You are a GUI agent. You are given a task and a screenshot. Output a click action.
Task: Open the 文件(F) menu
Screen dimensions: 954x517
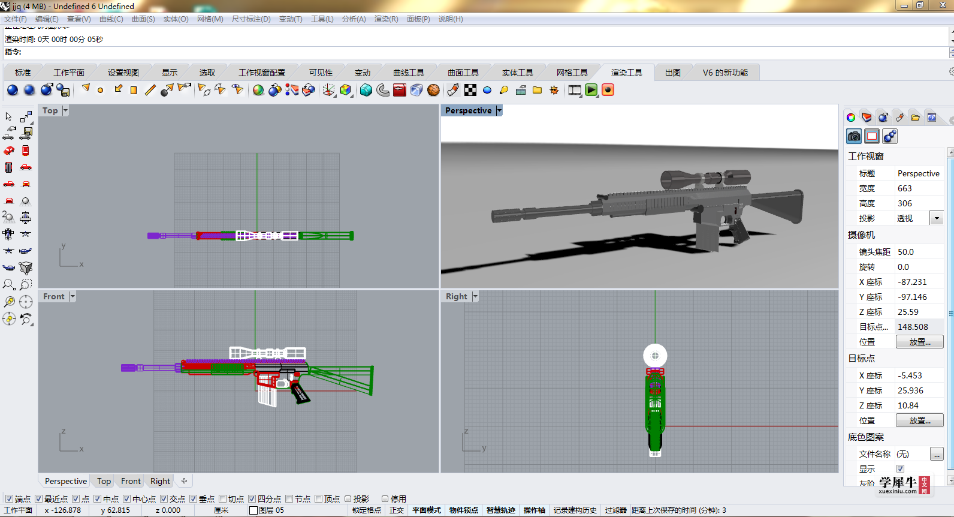tap(16, 19)
